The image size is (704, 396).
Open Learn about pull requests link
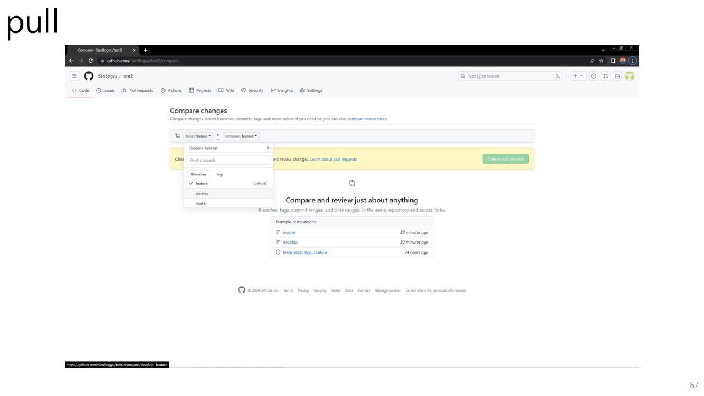tap(333, 159)
